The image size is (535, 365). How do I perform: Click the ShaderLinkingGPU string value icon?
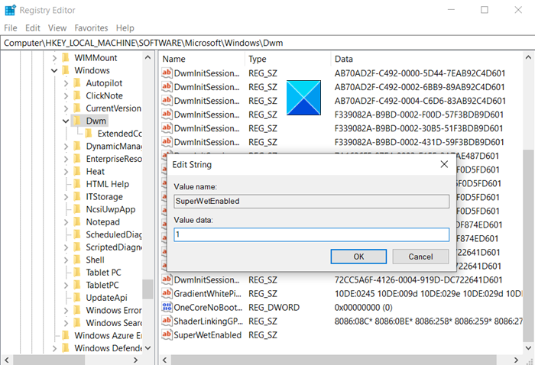tap(167, 321)
